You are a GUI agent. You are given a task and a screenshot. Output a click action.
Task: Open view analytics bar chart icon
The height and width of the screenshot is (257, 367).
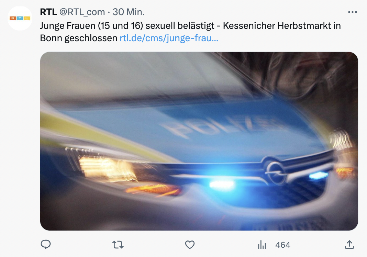tap(262, 245)
